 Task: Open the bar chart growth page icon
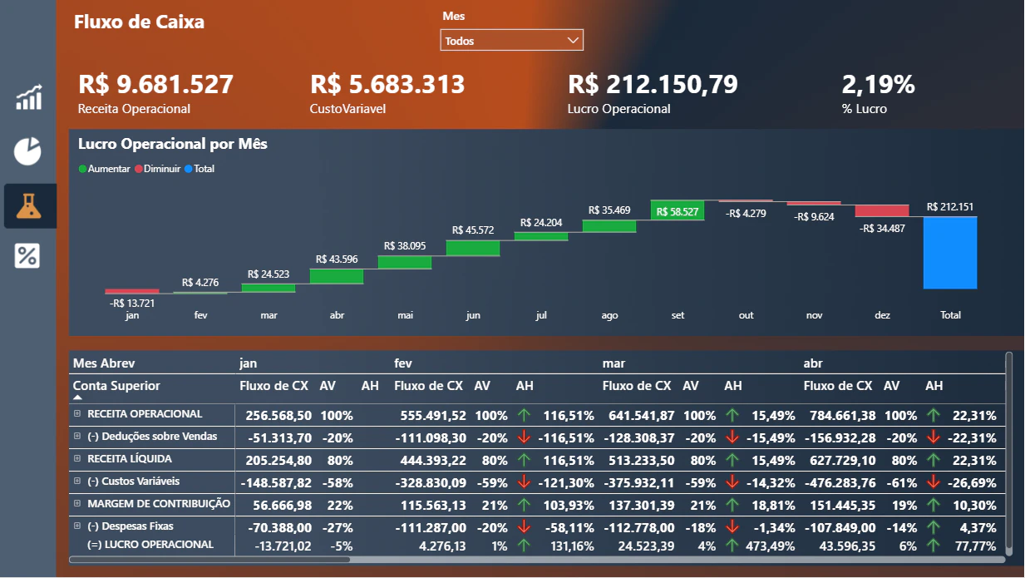[x=28, y=96]
